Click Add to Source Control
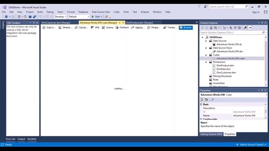This screenshot has width=269, height=151. coord(251,145)
